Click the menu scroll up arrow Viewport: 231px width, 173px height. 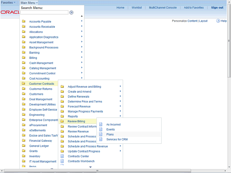(82, 16)
